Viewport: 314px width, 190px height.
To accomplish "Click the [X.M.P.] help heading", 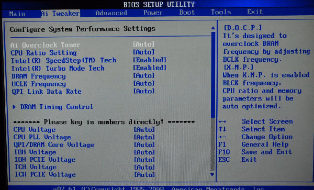I will click(x=239, y=67).
